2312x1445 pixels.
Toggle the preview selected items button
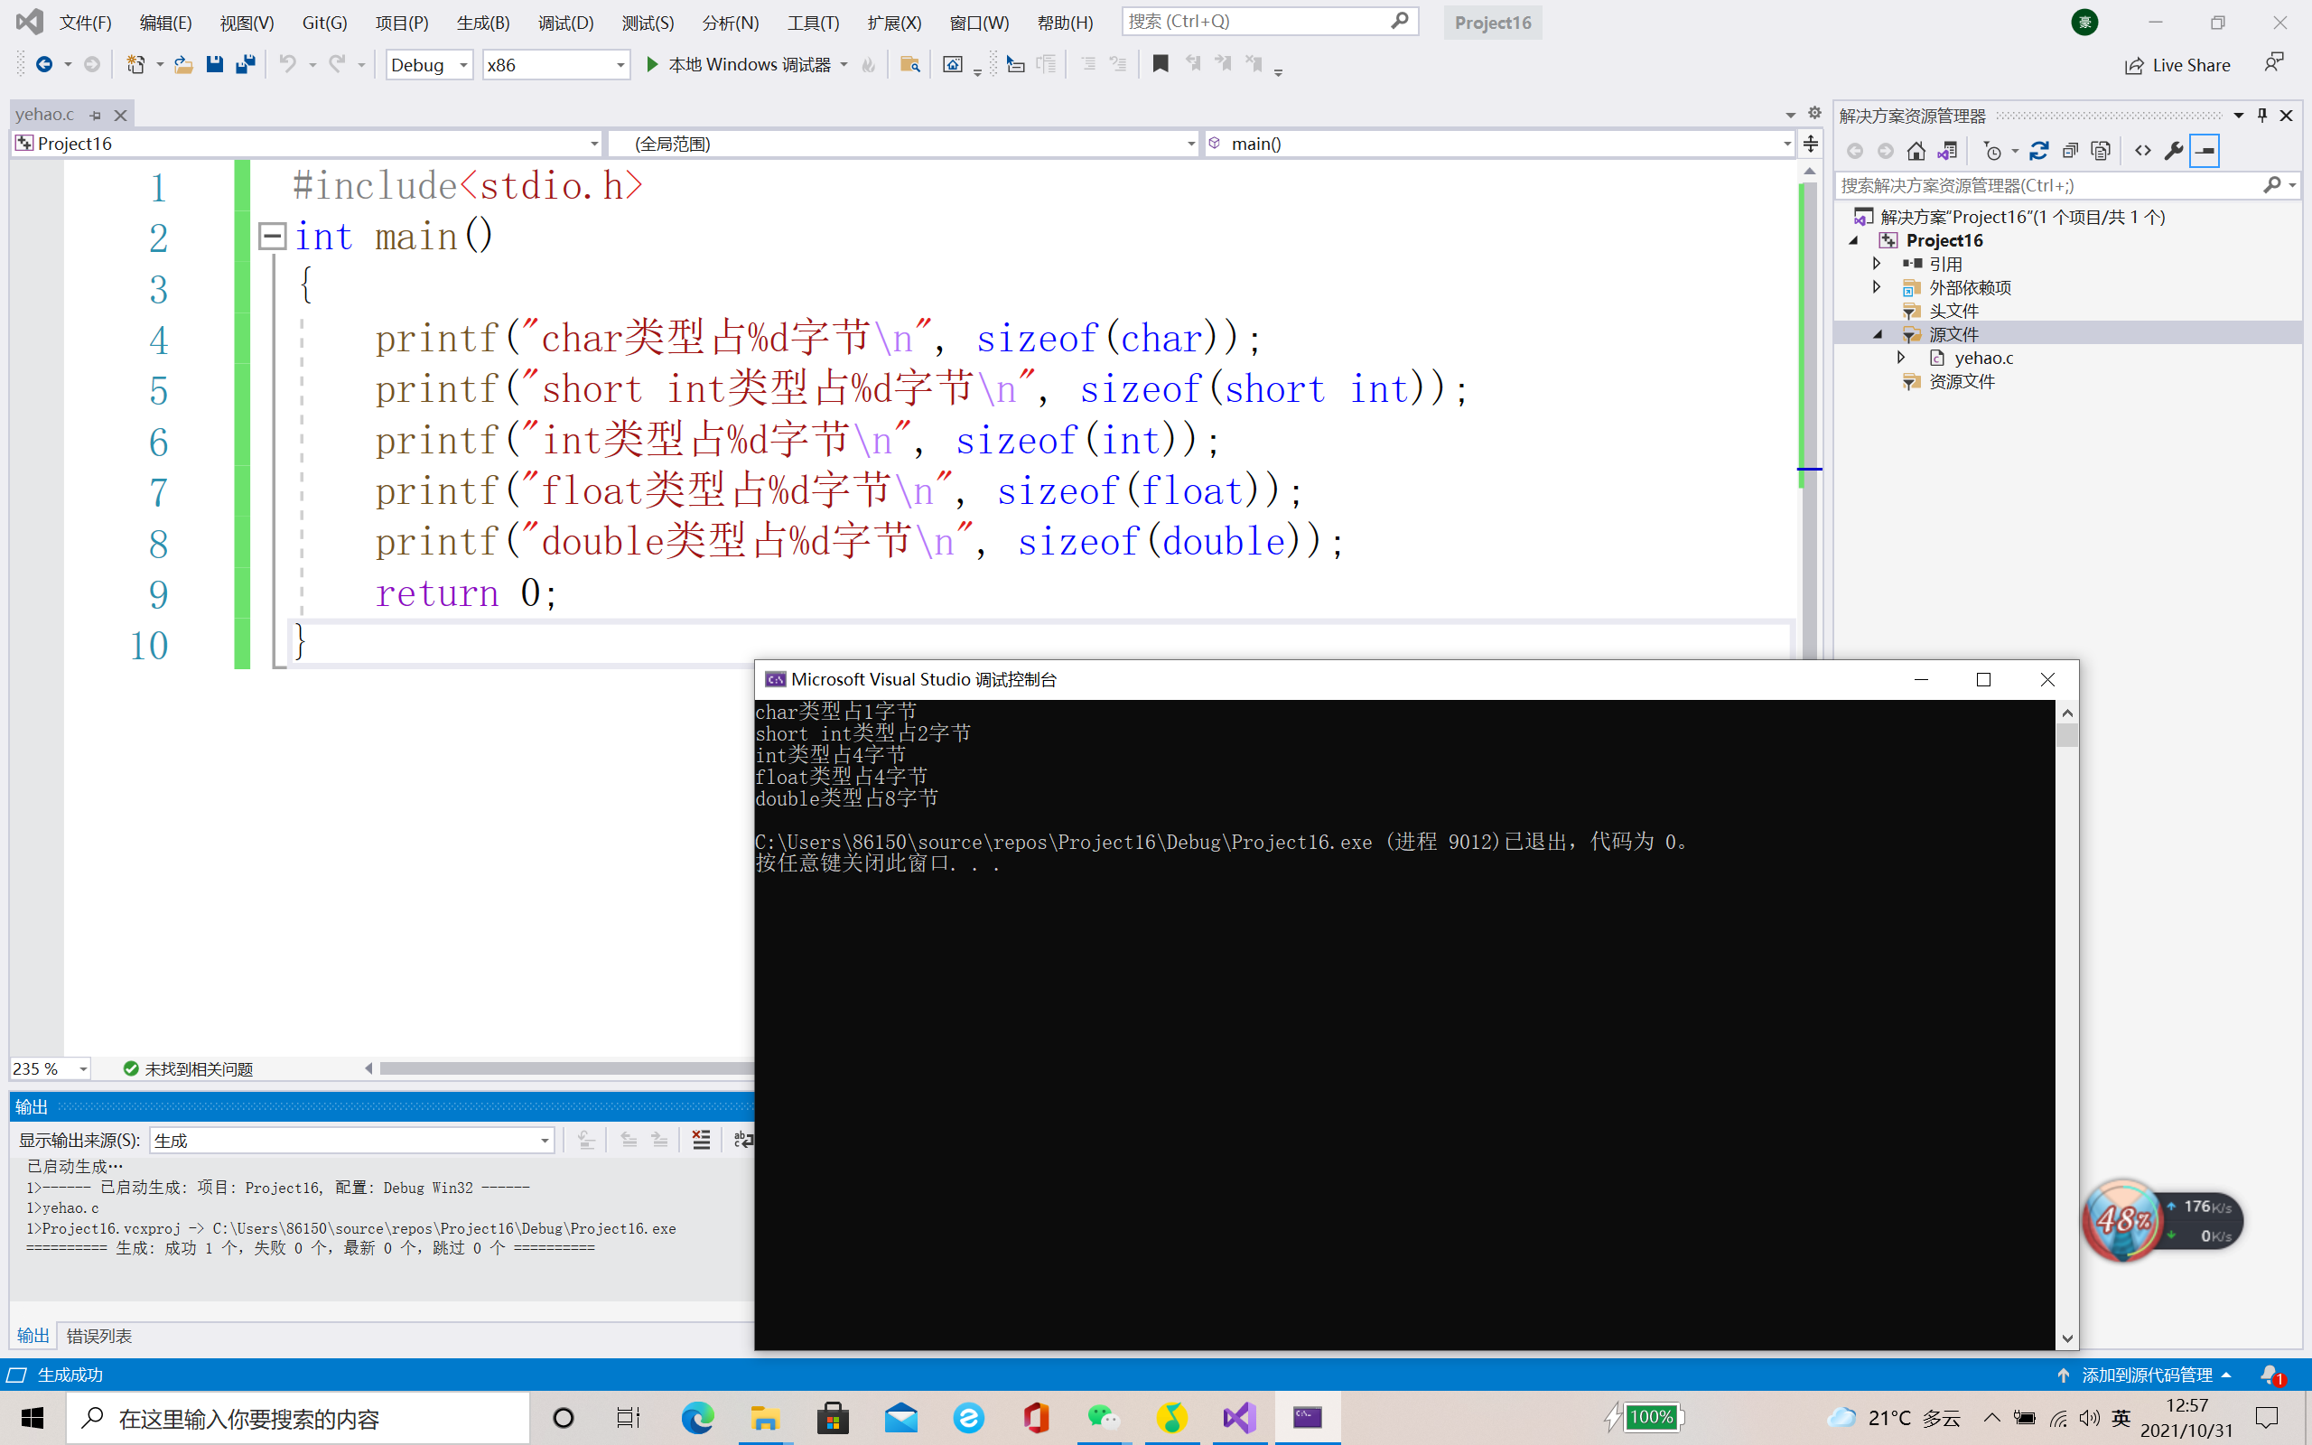tap(2204, 151)
